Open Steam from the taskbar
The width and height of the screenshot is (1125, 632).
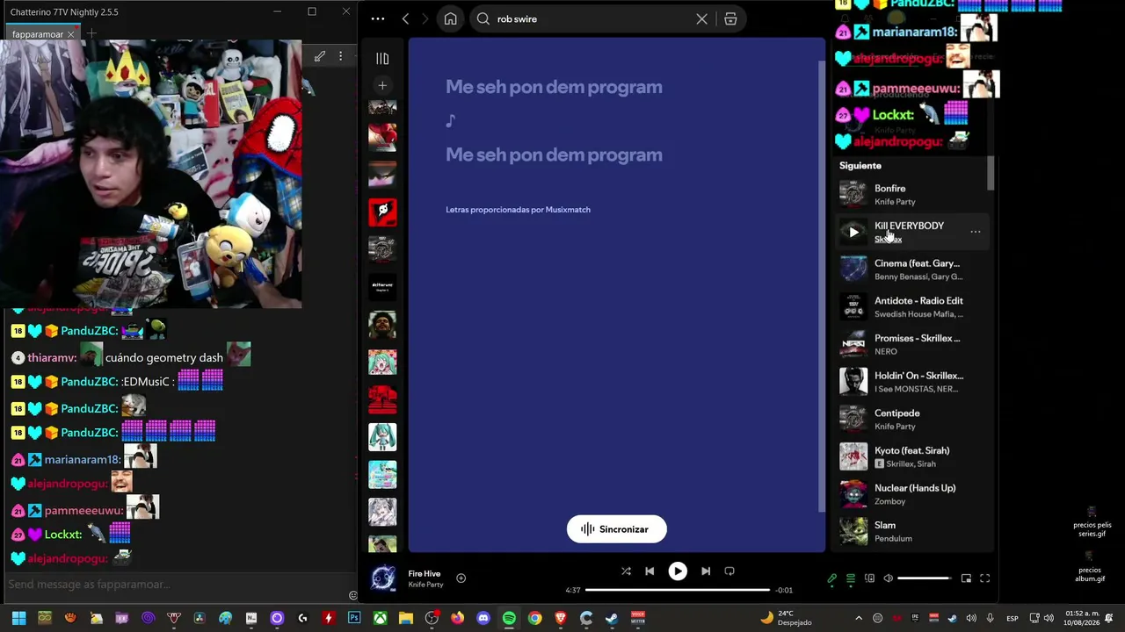[612, 618]
